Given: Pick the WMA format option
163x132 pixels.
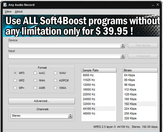Looking at the screenshot, I should pos(55,88).
